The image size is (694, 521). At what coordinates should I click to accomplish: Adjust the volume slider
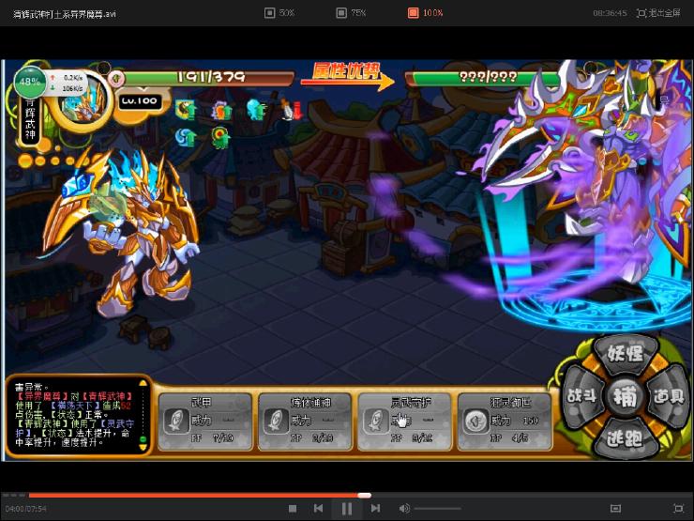438,509
